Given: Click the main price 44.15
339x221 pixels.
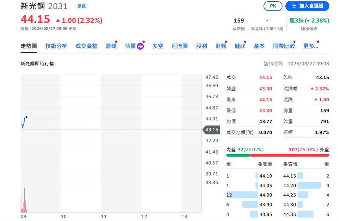Looking at the screenshot, I should point(35,19).
